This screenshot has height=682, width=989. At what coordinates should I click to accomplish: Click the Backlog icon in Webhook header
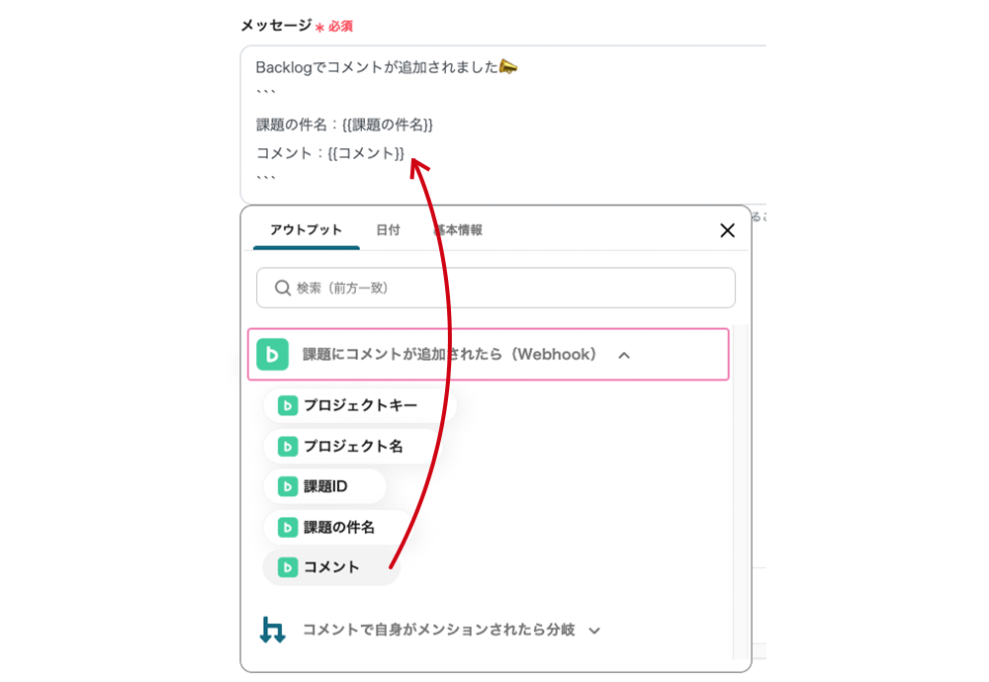(273, 354)
